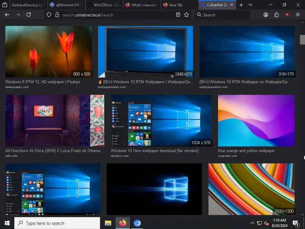The width and height of the screenshot is (305, 229).
Task: Open the purple gallery room thumbnail
Action: pyautogui.click(x=55, y=120)
